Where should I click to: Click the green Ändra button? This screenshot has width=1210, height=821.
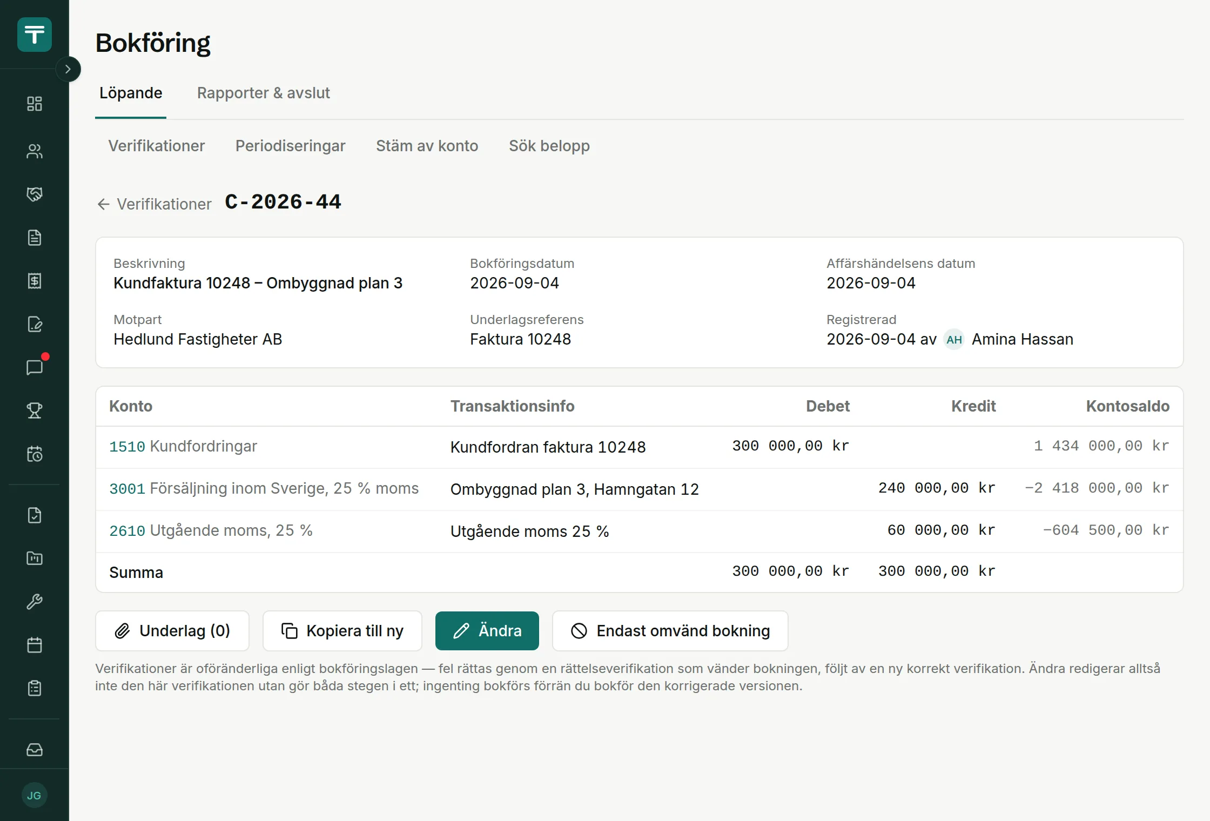click(x=487, y=631)
